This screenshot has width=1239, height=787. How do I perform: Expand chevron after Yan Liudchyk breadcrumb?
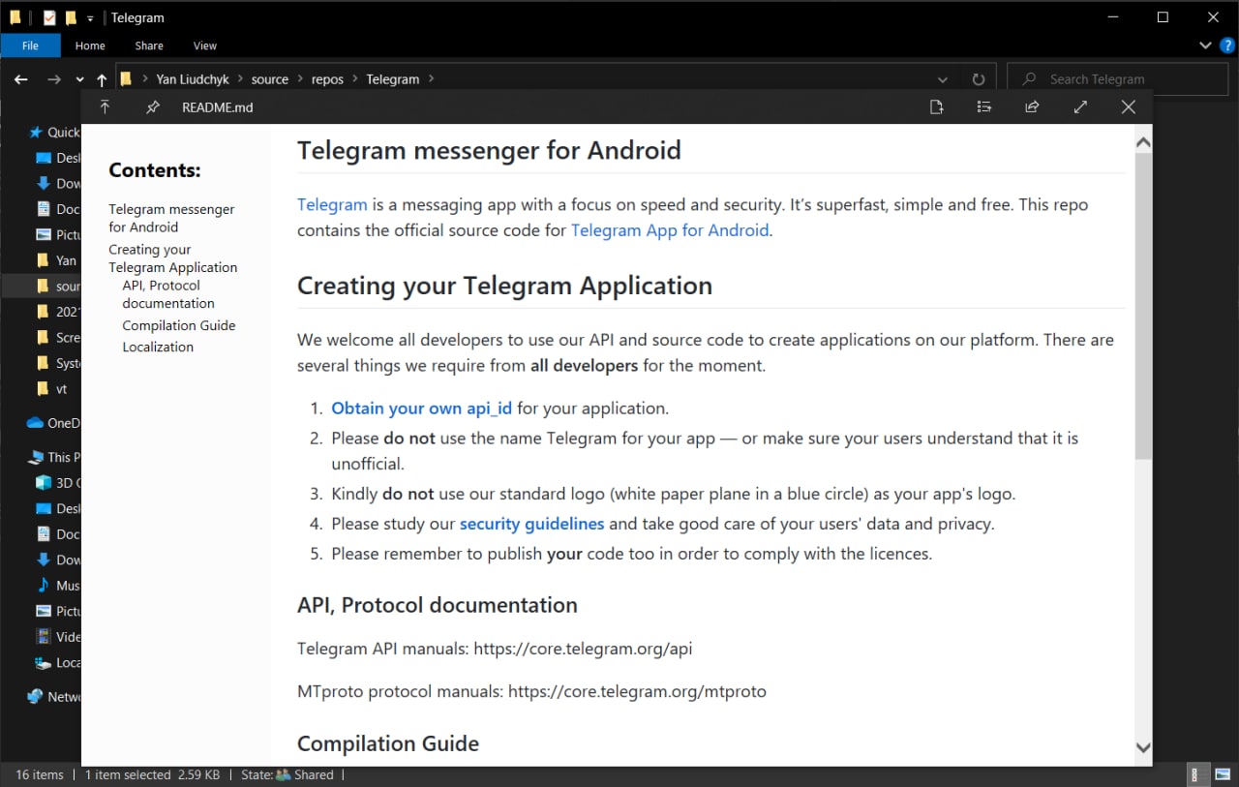click(x=241, y=79)
